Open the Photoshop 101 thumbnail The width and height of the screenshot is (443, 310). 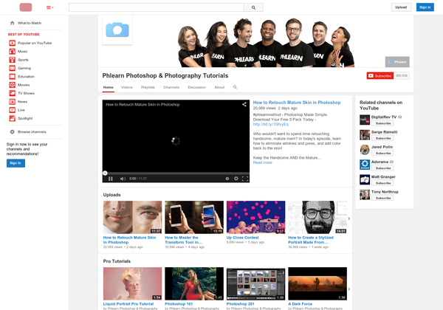coord(194,283)
